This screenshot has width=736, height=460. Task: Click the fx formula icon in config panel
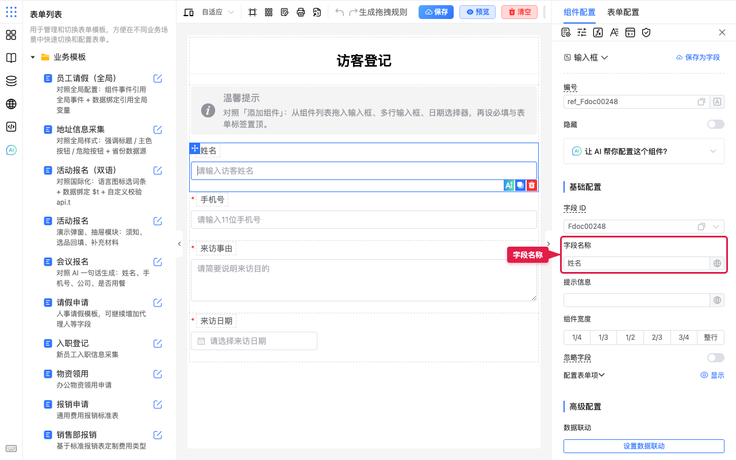[598, 32]
